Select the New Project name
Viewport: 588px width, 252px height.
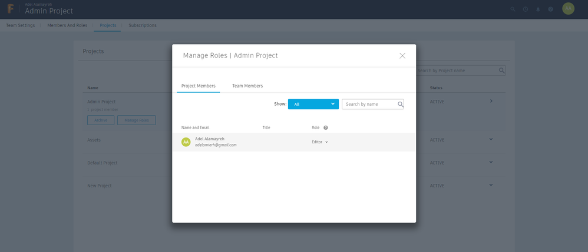click(x=100, y=186)
